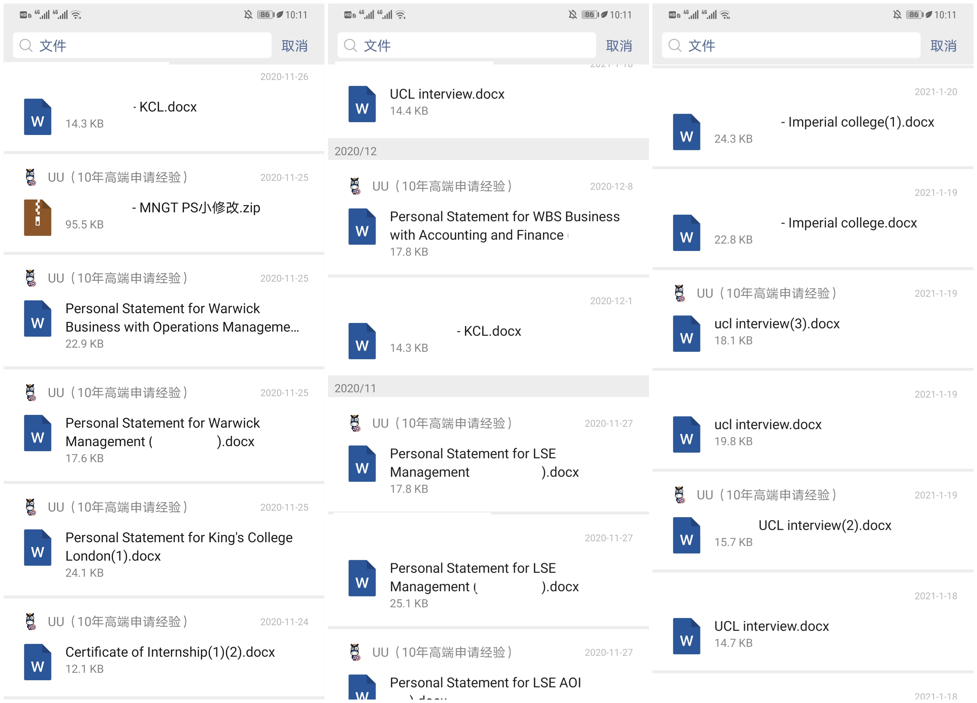
Task: Tap the 2021-1-20 date label
Action: (x=936, y=92)
